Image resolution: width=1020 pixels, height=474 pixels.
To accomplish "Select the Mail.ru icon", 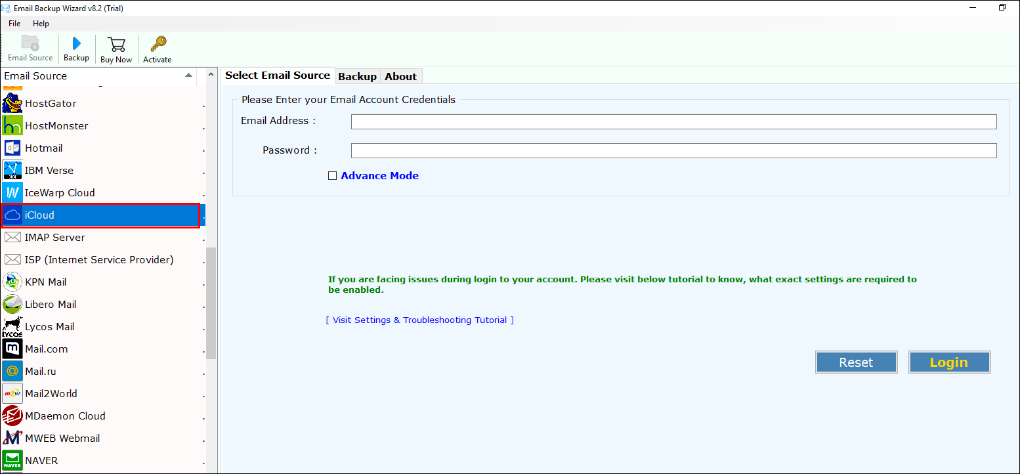I will (x=12, y=372).
